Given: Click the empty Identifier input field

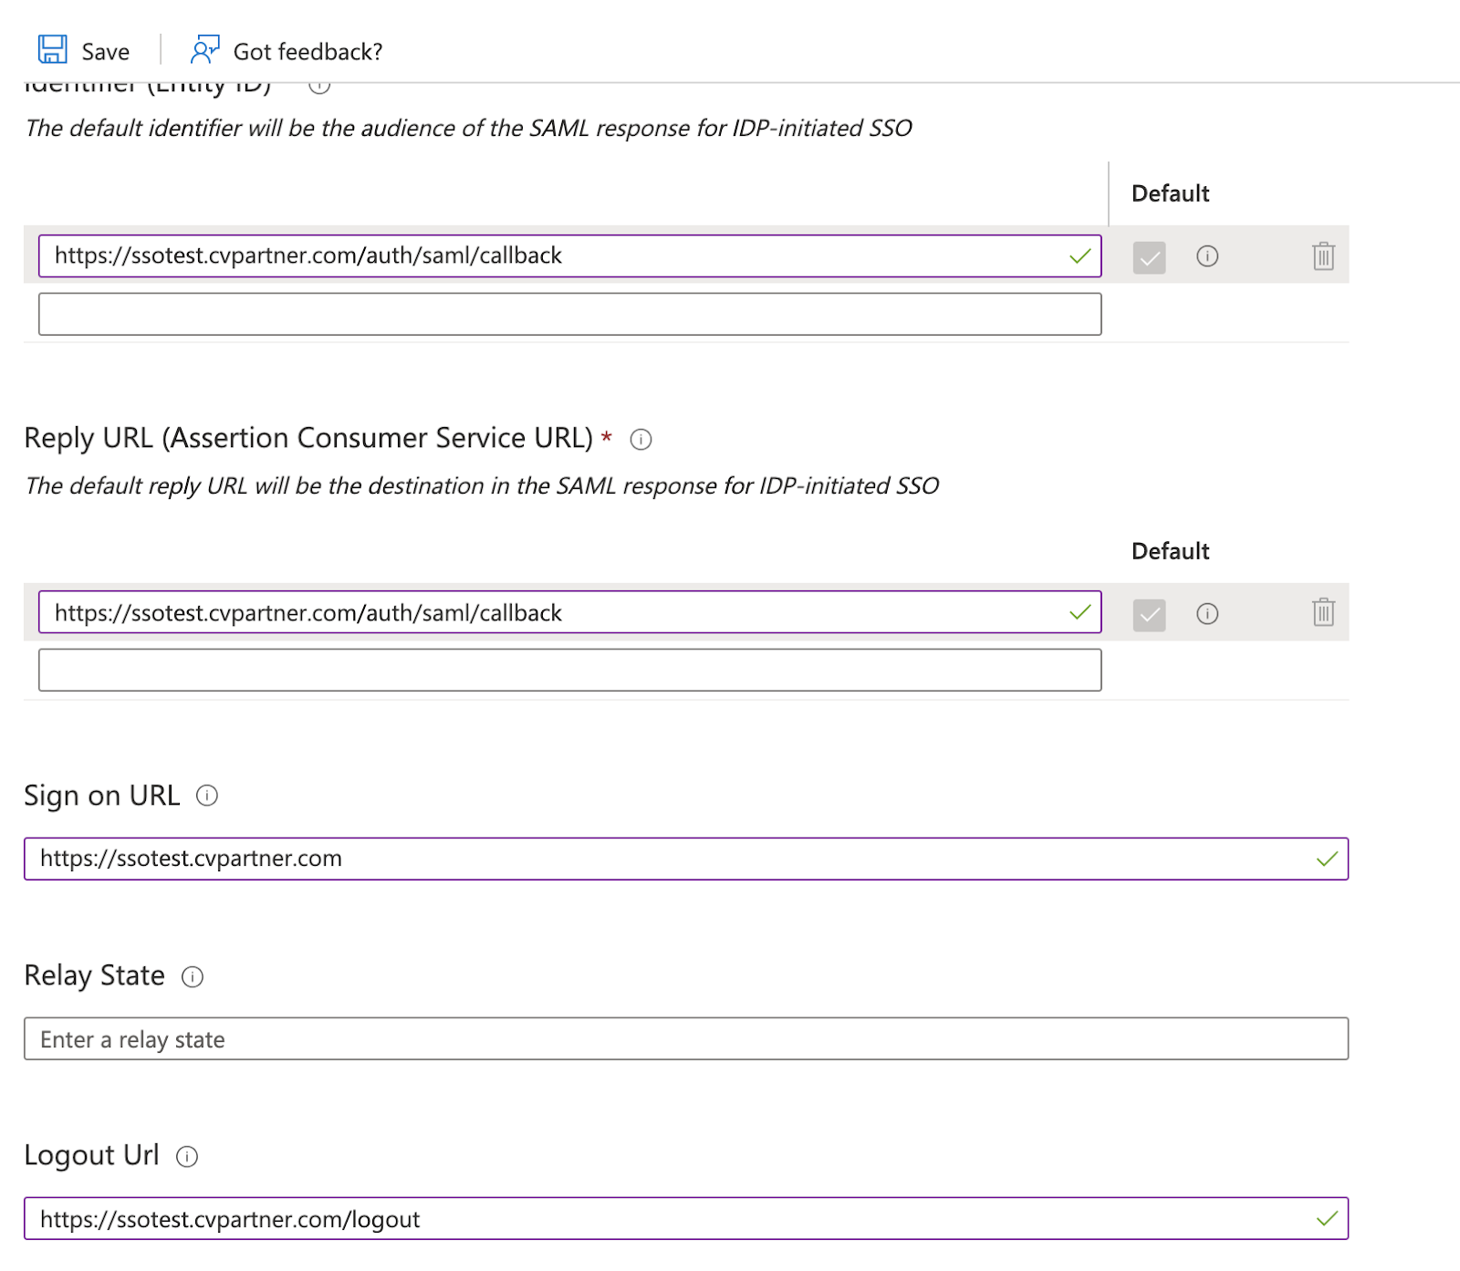Looking at the screenshot, I should (569, 314).
